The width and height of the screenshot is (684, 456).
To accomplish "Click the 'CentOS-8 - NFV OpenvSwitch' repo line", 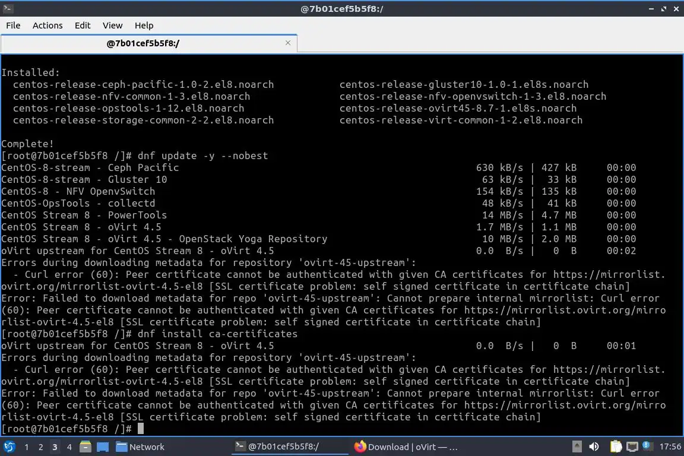I will tap(78, 191).
